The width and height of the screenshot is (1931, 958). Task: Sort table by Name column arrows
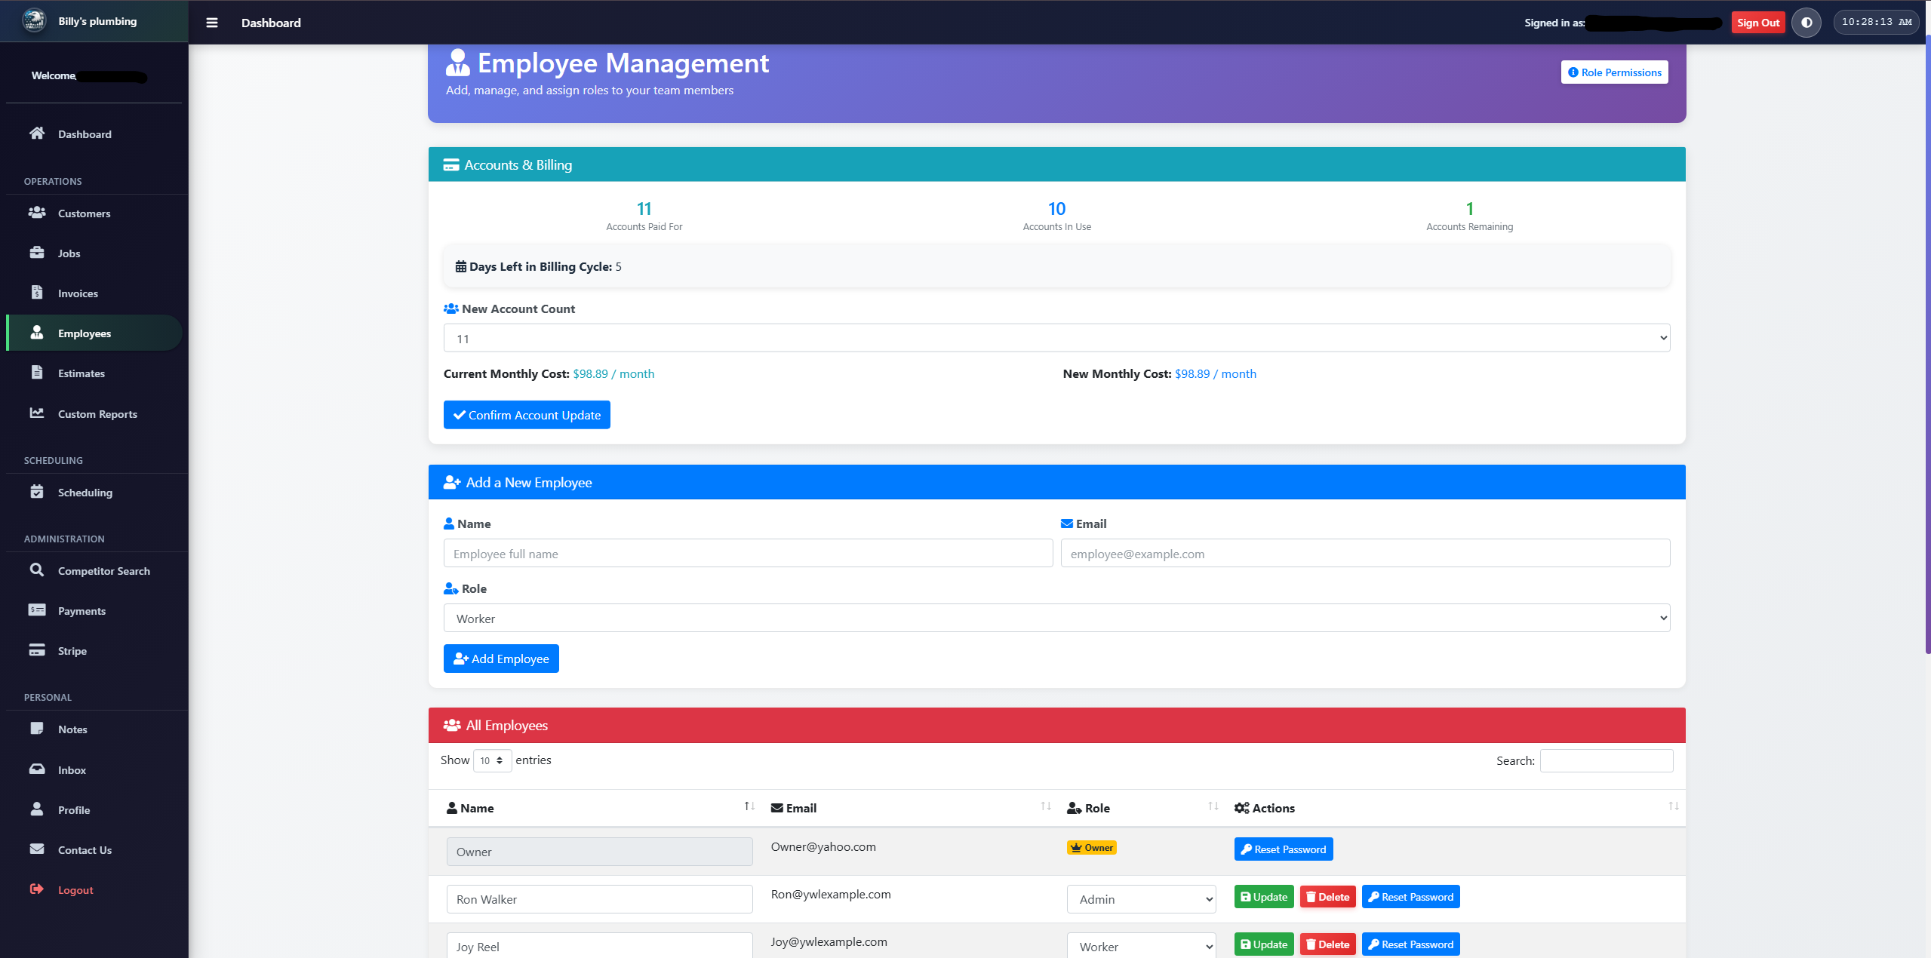click(x=749, y=807)
